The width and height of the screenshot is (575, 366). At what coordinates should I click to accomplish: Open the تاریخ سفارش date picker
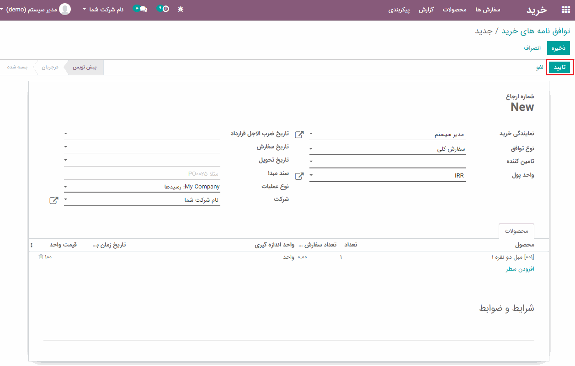(x=66, y=147)
